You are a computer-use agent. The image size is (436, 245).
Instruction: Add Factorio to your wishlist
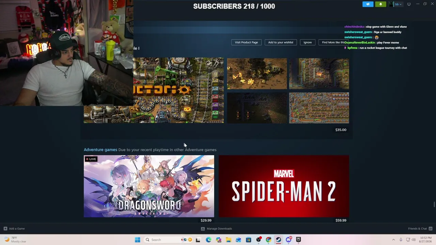281,42
